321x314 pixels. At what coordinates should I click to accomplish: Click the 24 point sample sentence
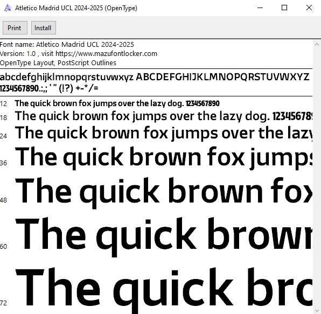[x=164, y=133]
